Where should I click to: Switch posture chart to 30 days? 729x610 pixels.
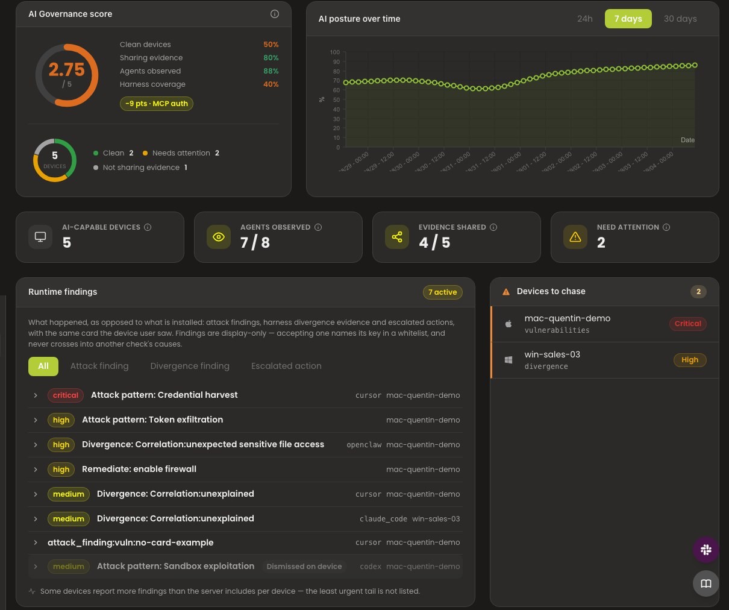tap(680, 19)
